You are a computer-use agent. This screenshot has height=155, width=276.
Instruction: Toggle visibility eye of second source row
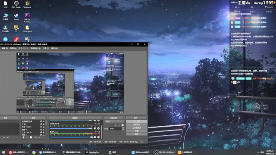coord(41,124)
